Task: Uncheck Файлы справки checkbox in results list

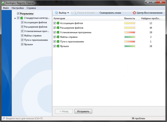Action: point(55,37)
